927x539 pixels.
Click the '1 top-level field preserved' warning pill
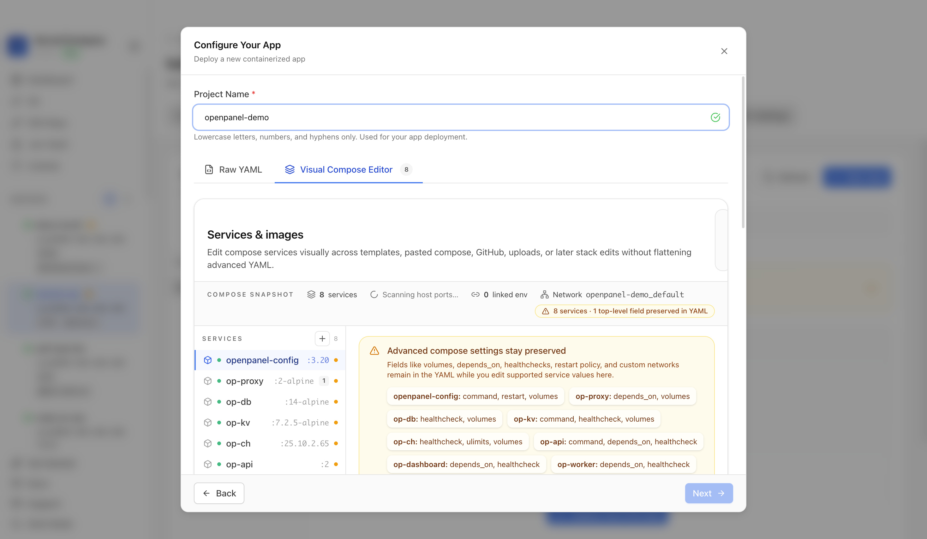[624, 311]
